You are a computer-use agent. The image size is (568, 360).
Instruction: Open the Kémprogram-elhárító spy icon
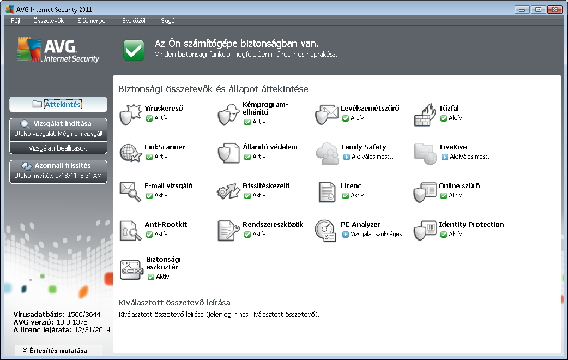pyautogui.click(x=228, y=114)
